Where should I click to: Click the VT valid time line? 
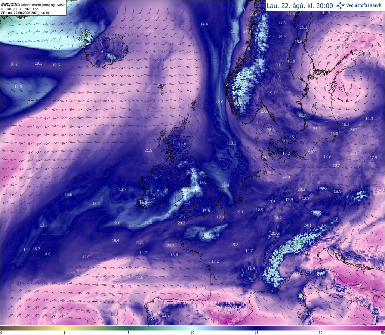[25, 13]
